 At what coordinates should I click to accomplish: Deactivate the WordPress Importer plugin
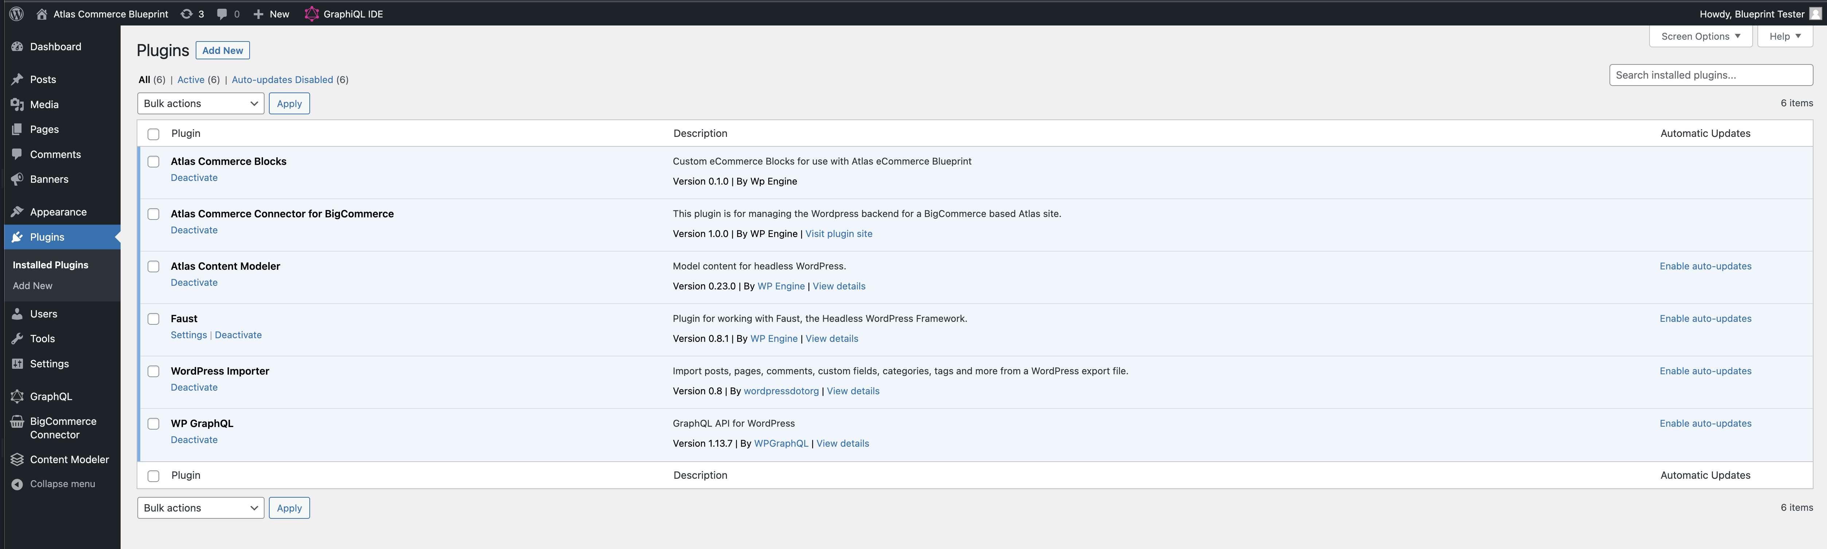tap(193, 387)
